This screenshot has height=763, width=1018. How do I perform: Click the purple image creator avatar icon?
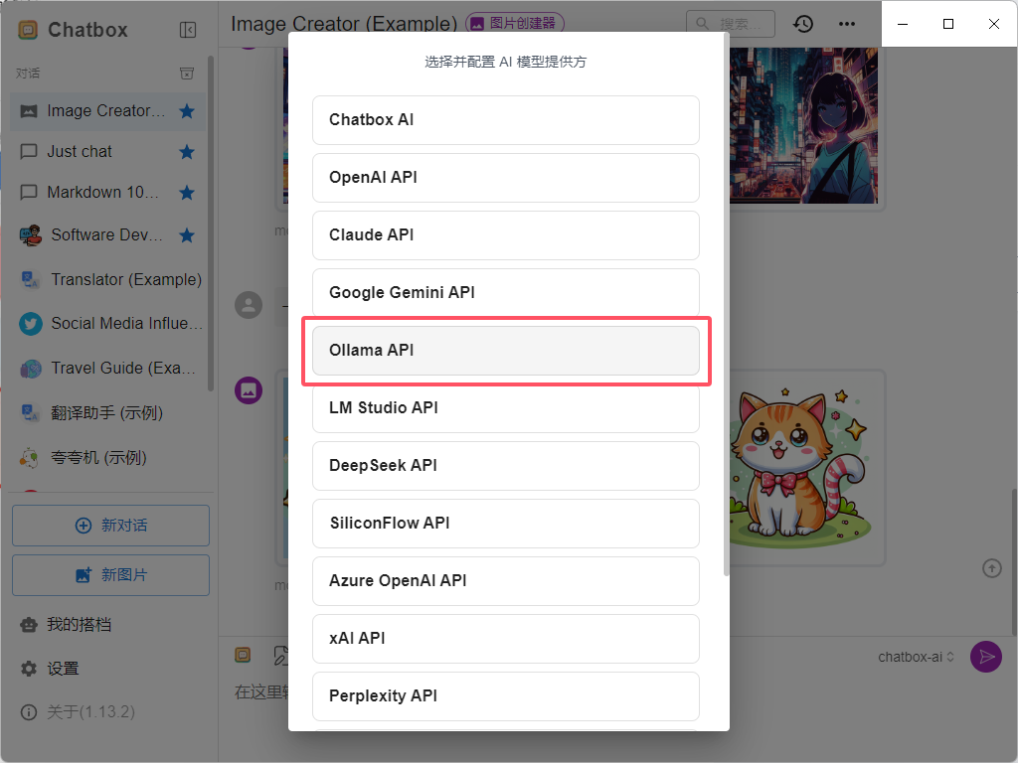point(249,390)
